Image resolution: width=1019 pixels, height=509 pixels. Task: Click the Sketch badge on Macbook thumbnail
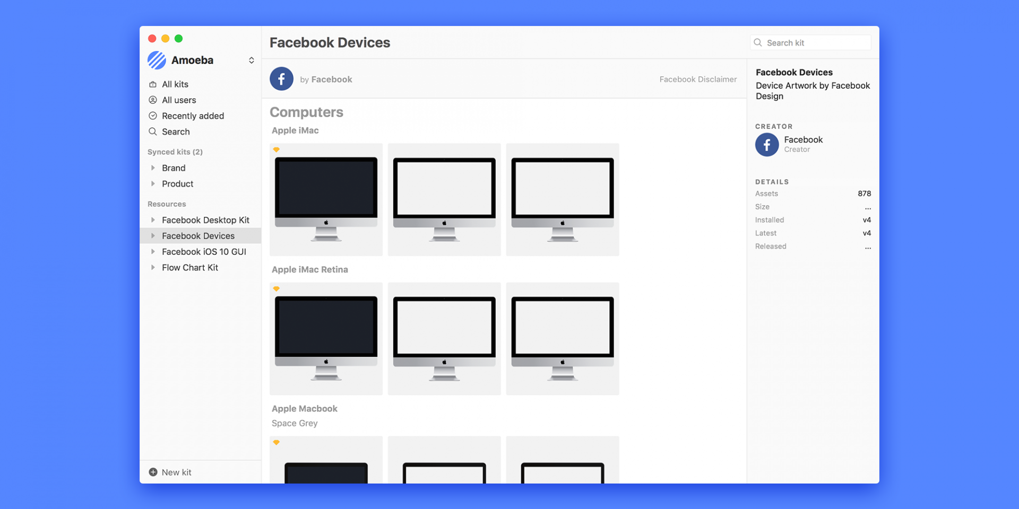tap(276, 443)
